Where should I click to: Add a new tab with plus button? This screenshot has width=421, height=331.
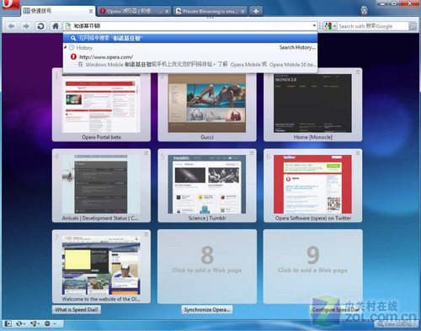256,11
